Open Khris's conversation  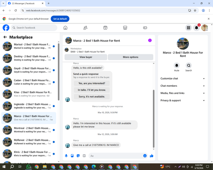pos(29,154)
